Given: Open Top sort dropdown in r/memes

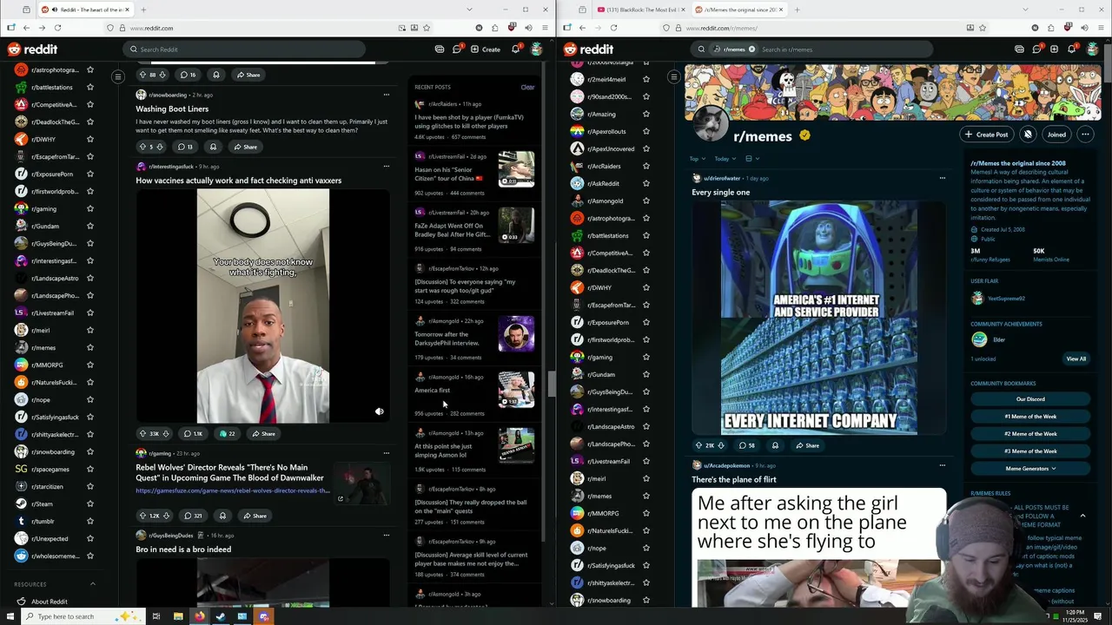Looking at the screenshot, I should (x=697, y=159).
